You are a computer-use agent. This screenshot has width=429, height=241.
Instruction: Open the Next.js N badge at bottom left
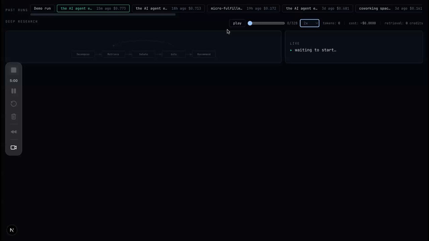point(12,230)
